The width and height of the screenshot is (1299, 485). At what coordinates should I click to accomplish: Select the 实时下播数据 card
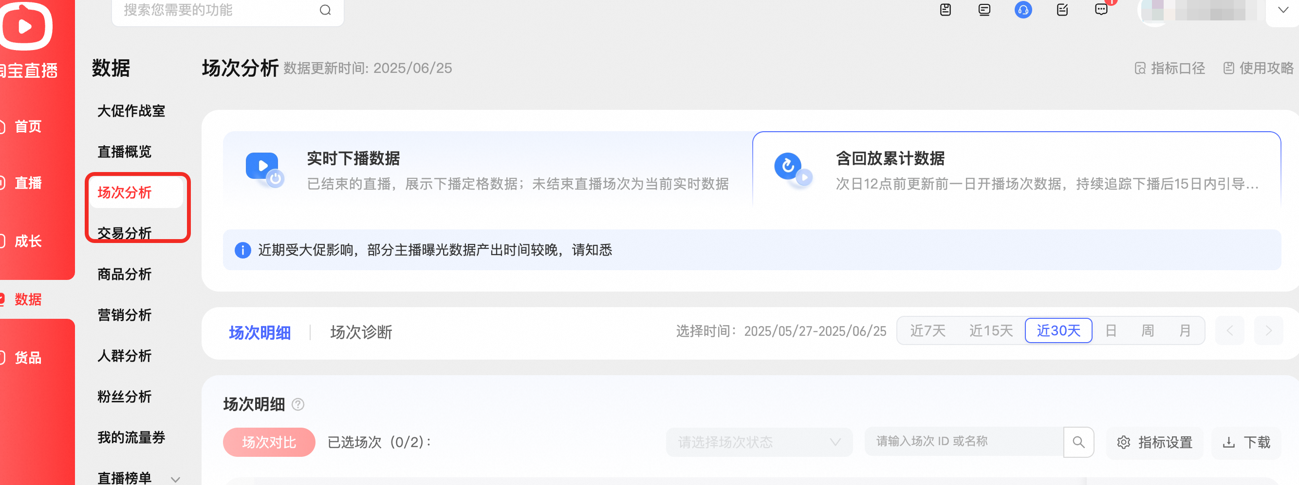487,170
